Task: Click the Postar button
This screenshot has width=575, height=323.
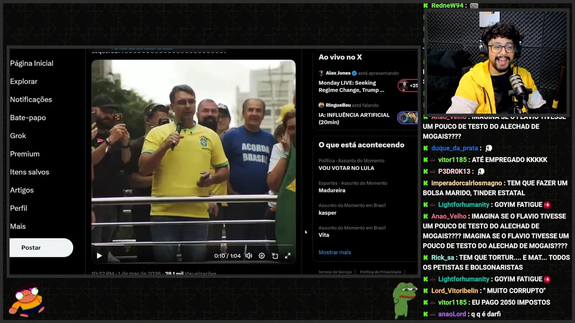Action: click(x=41, y=248)
